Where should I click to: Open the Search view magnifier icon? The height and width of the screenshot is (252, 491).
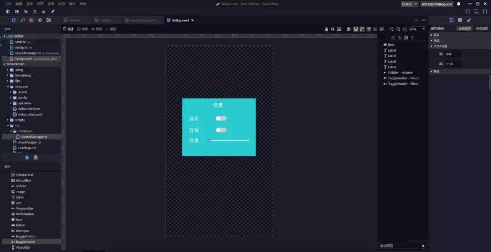23,20
